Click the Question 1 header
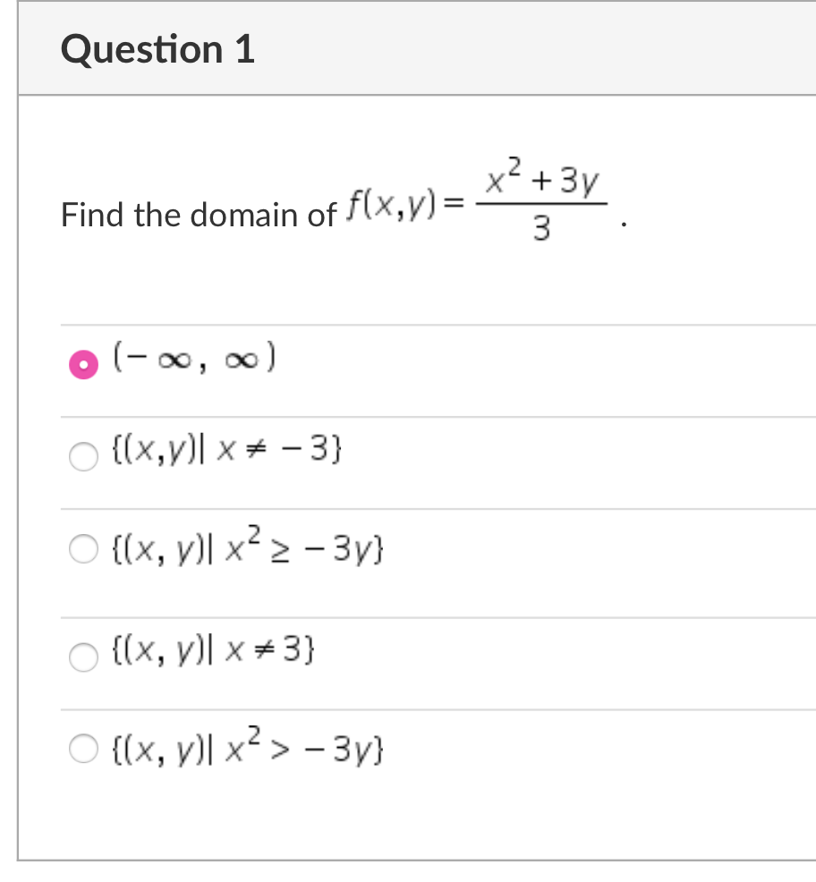The width and height of the screenshot is (816, 882). pyautogui.click(x=157, y=50)
